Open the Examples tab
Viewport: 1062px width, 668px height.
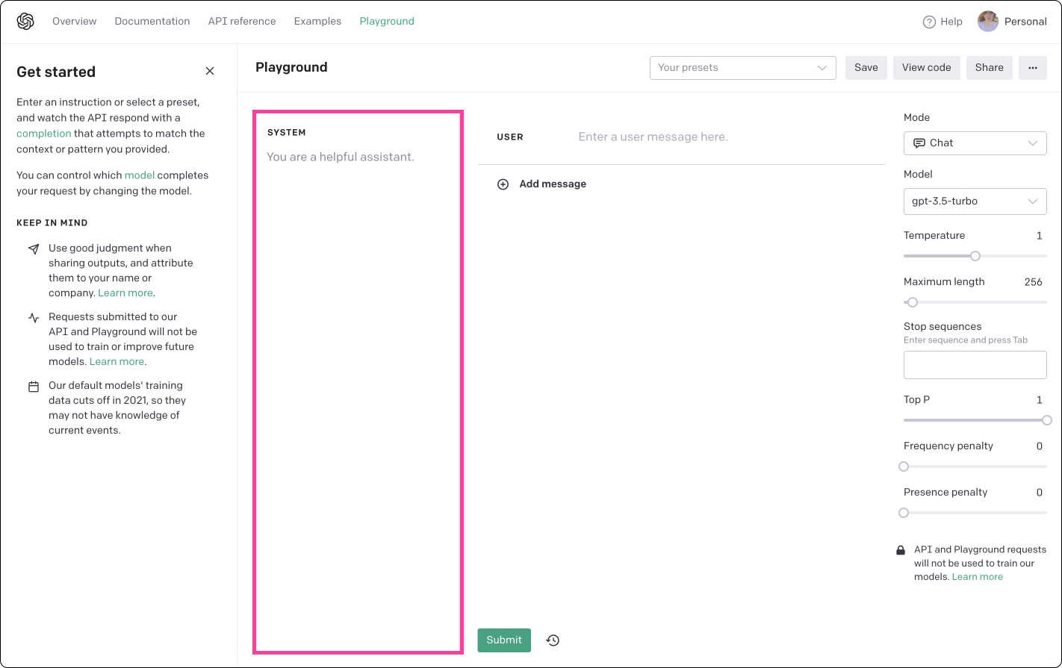(317, 21)
